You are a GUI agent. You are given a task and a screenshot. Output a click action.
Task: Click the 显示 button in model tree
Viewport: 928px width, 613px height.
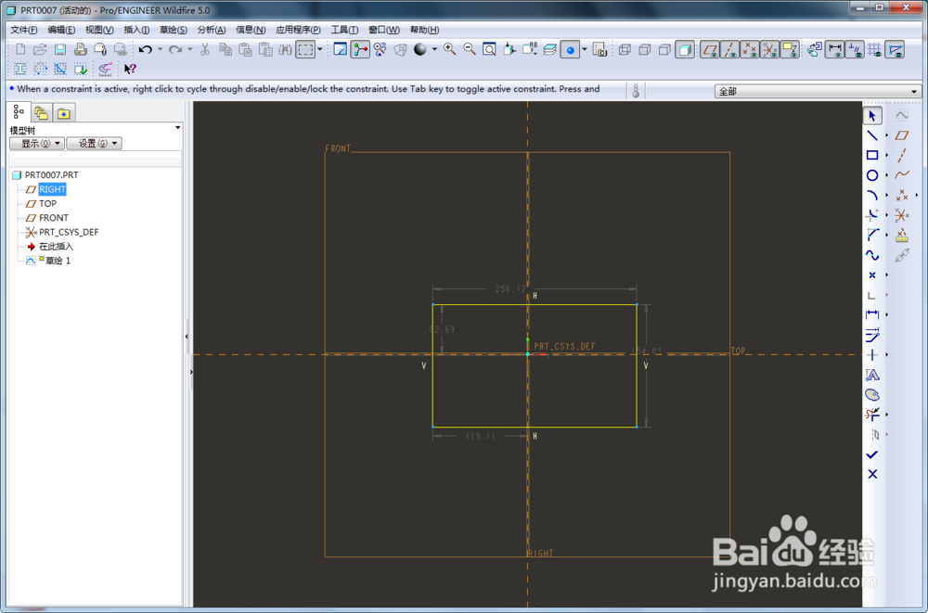tap(37, 143)
